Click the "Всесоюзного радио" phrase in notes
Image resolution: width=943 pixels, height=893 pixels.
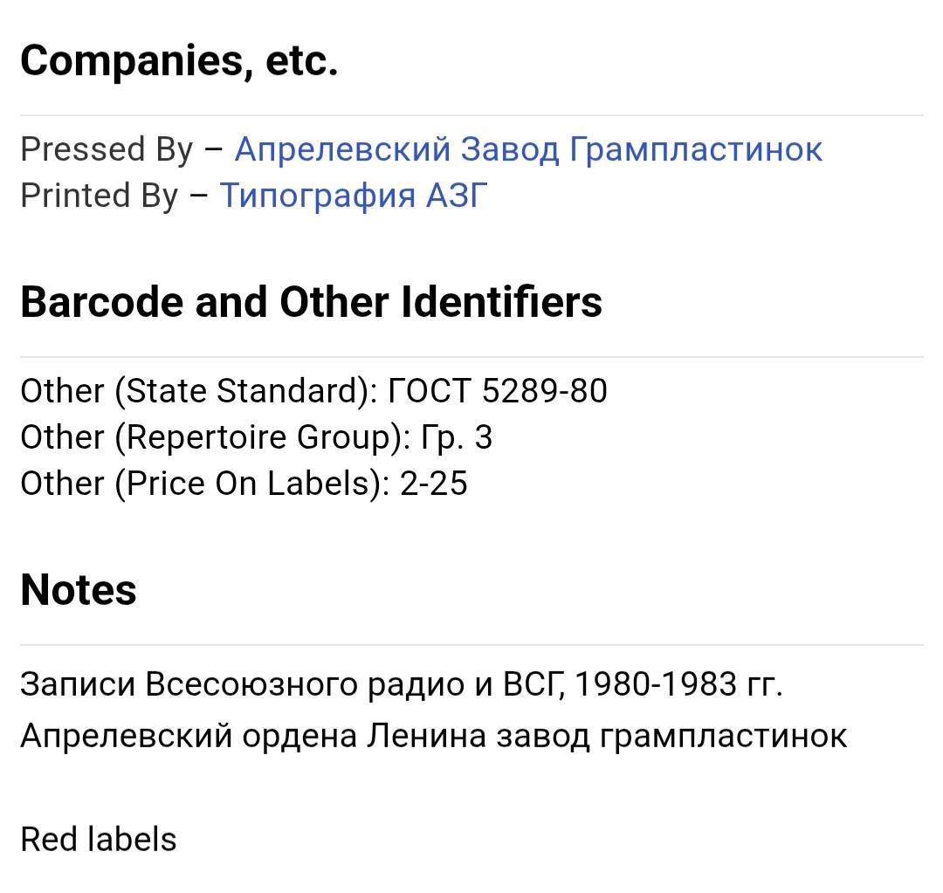coord(304,684)
